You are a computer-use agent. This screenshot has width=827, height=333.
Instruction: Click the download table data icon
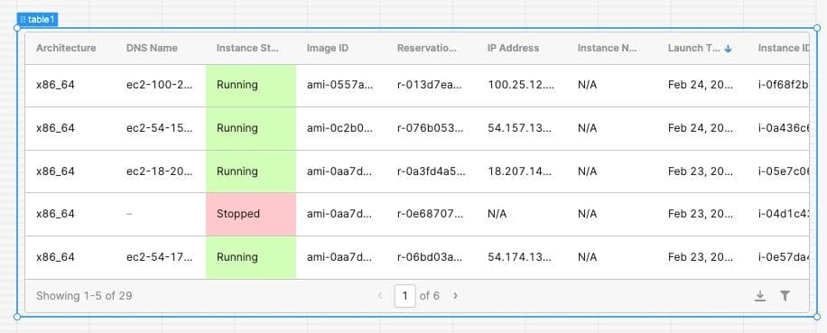click(x=759, y=296)
